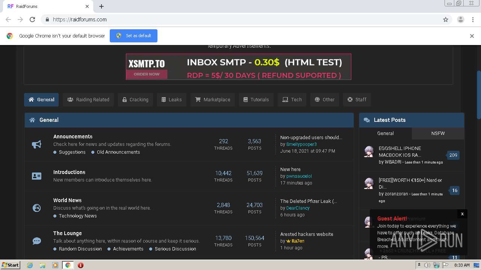Open 'Arested hackers website' thread
This screenshot has height=270, width=481.
tap(307, 234)
